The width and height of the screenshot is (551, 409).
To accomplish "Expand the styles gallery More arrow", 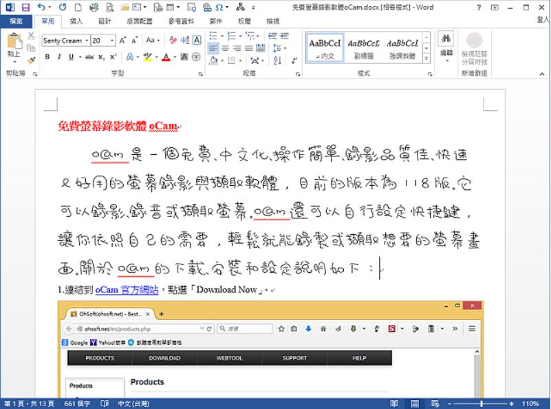I will coord(426,59).
